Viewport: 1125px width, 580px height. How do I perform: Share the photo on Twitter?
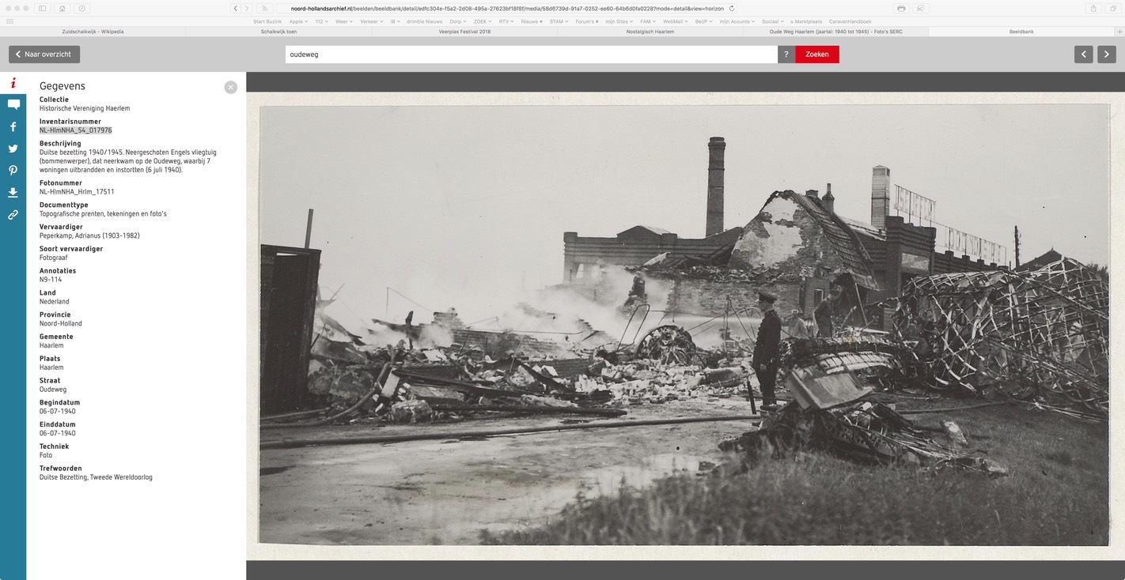pyautogui.click(x=13, y=149)
